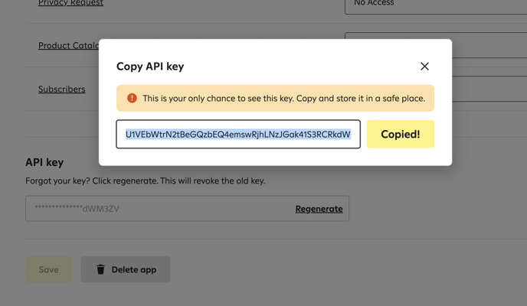Viewport: 527px width, 306px height.
Task: Open the access dropdown in the Subscribers row
Action: point(489,89)
